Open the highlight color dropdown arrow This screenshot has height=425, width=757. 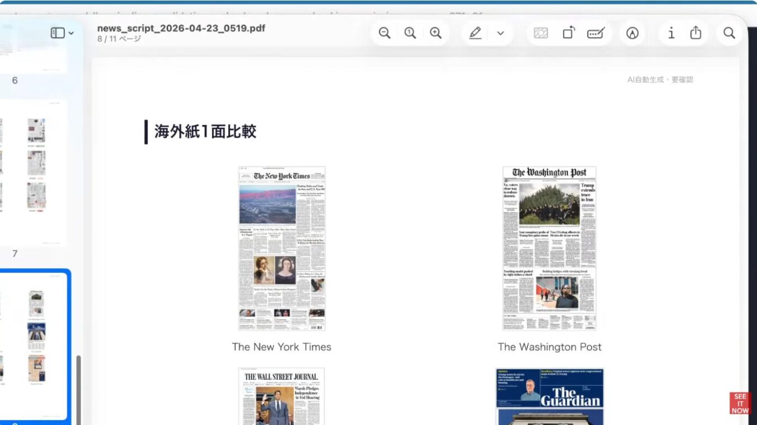tap(501, 33)
